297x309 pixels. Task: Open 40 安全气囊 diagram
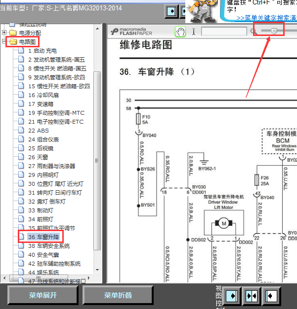click(43, 255)
